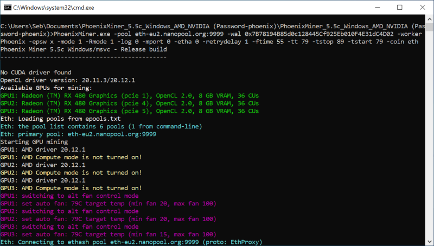The image size is (434, 246).
Task: Click 'the pool list contains 6 pools' line
Action: click(x=101, y=127)
